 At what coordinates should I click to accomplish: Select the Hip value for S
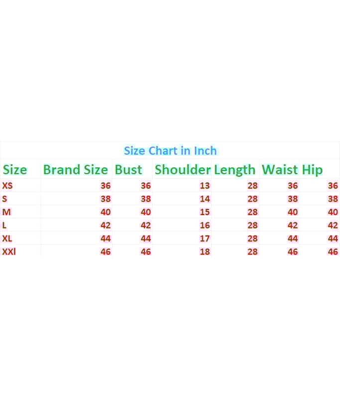[333, 199]
